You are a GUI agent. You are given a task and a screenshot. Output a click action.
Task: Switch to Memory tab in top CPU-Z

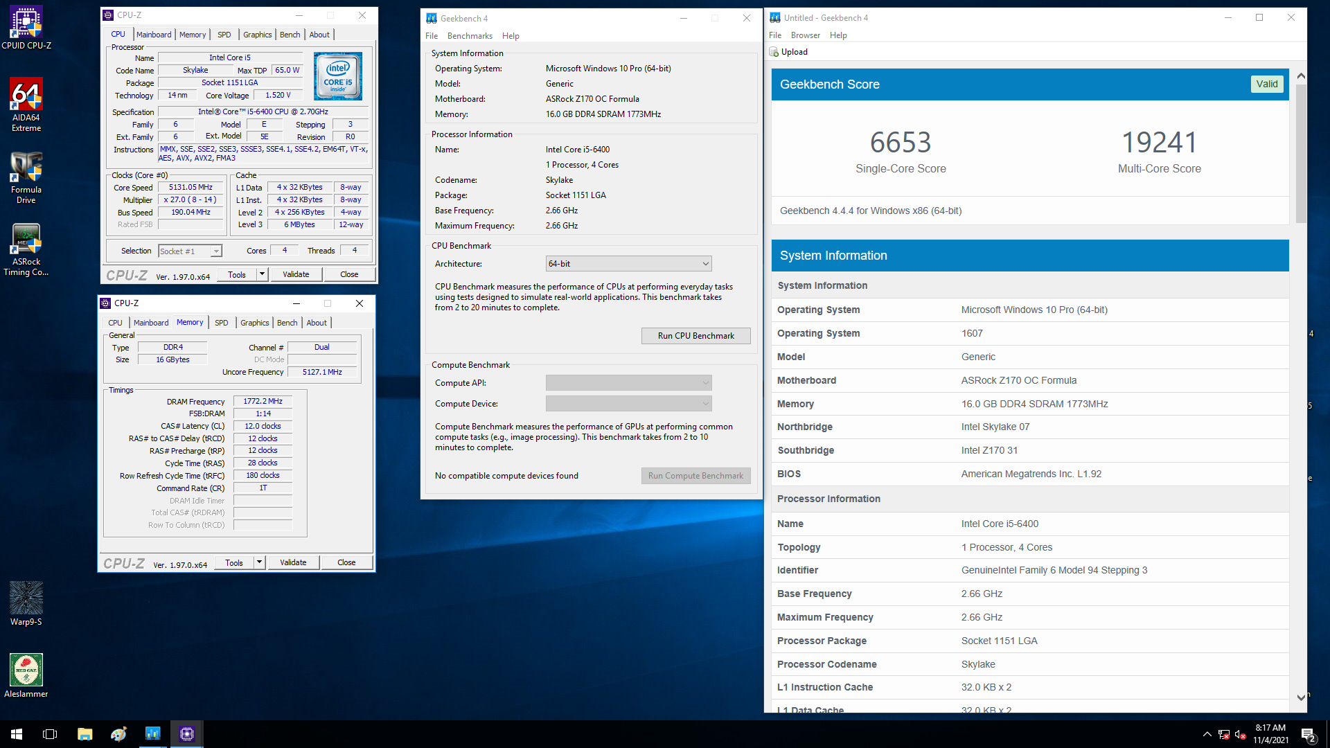(x=193, y=35)
